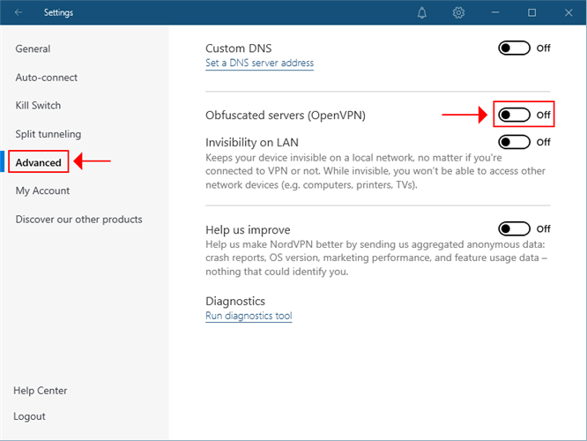Click Set a DNS server address link
Image resolution: width=587 pixels, height=441 pixels.
click(259, 64)
